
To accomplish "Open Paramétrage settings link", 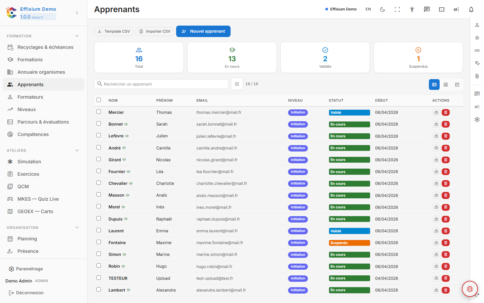I will (x=26, y=269).
